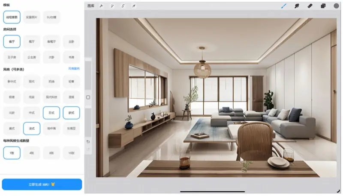This screenshot has width=343, height=196.
Task: Deselect the 欧式 style option
Action: coord(71,113)
